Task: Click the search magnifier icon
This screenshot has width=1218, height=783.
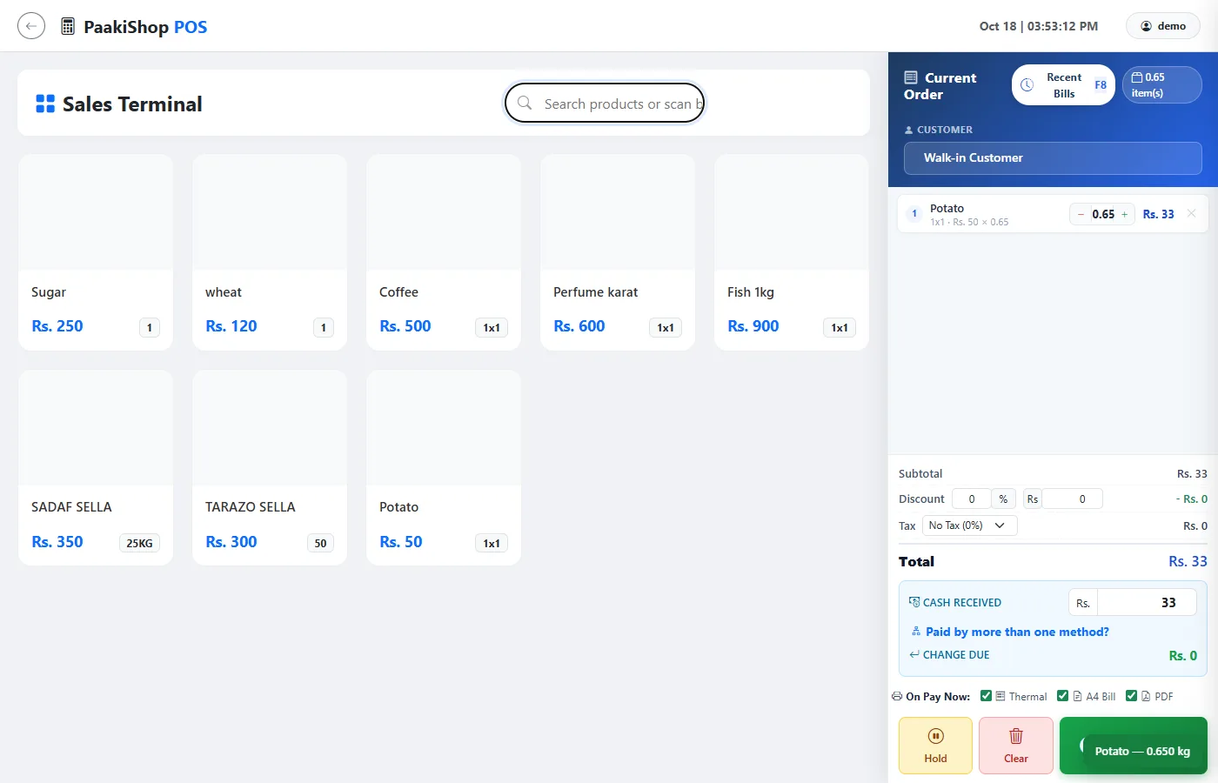Action: [525, 103]
